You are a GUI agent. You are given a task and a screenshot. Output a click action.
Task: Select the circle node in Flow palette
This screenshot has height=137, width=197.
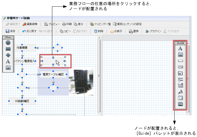coord(8,43)
